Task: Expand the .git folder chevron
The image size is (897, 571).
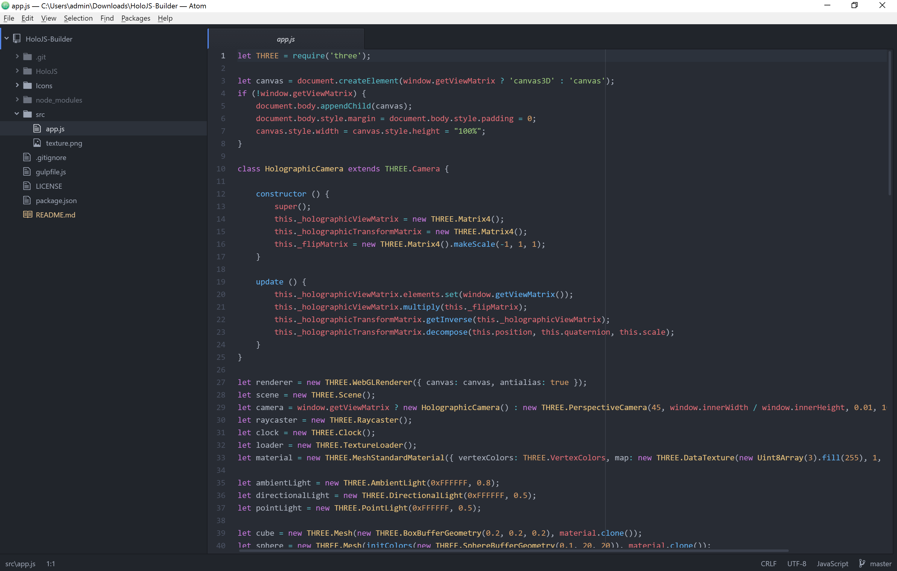Action: [x=17, y=56]
